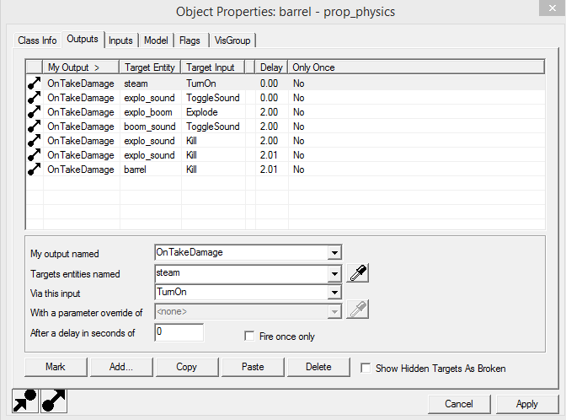Click the Apply button

[x=527, y=404]
